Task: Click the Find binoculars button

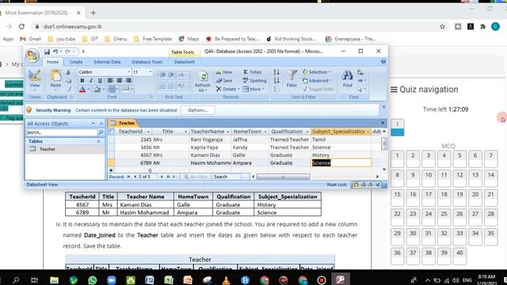Action: [x=347, y=78]
